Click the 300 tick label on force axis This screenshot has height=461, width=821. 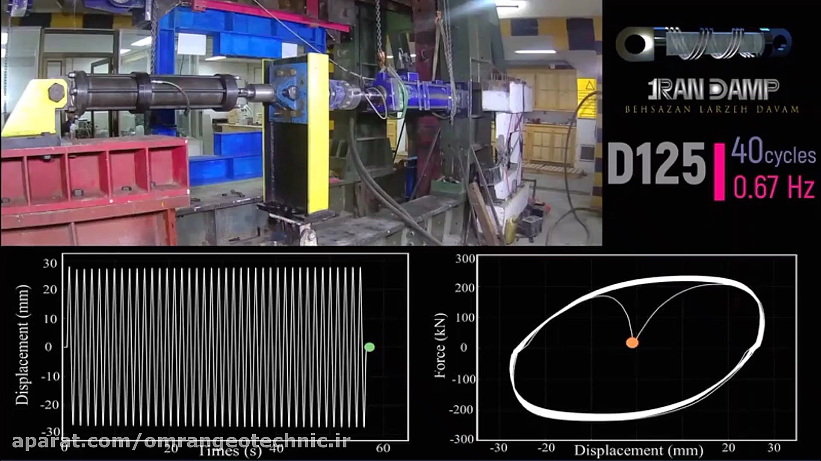coord(465,259)
